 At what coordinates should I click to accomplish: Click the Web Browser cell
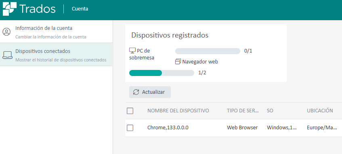tap(242, 128)
